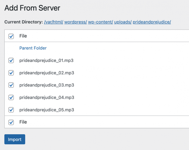Click the prideandprejudice_04.mp3 filename label
Viewport: 189px width, 150px height.
click(x=47, y=97)
